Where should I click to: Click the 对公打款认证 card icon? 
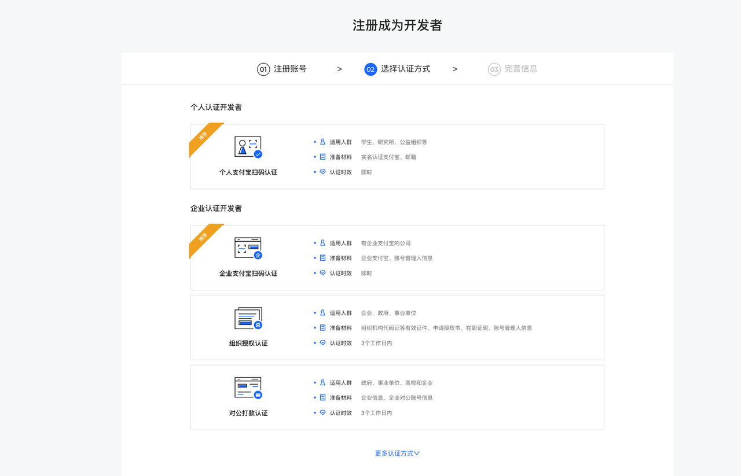[x=248, y=388]
